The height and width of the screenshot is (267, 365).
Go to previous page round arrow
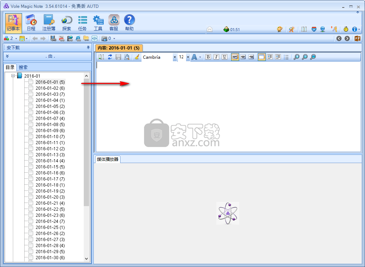click(339, 38)
